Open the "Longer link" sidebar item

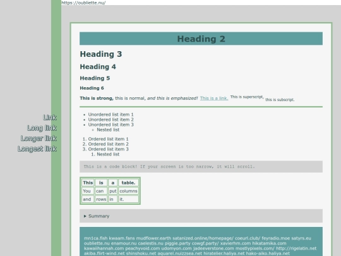pyautogui.click(x=39, y=138)
